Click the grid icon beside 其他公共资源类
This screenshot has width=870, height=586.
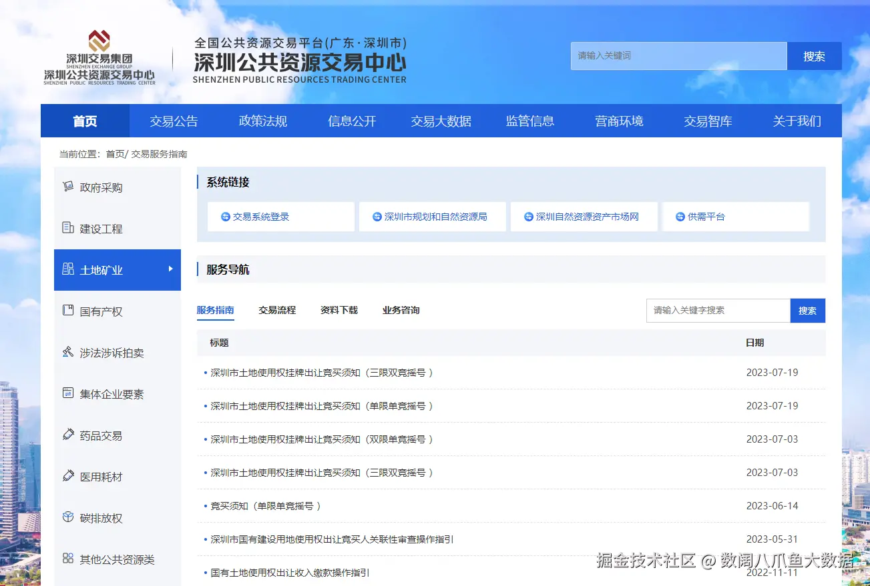coord(67,559)
